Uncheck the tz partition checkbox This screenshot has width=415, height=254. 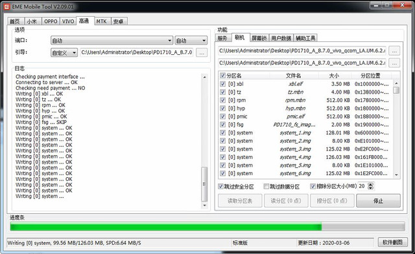[223, 92]
